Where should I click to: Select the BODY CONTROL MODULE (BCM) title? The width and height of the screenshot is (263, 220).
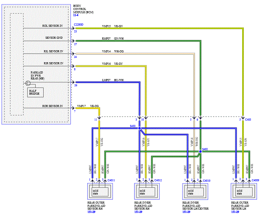[83, 9]
